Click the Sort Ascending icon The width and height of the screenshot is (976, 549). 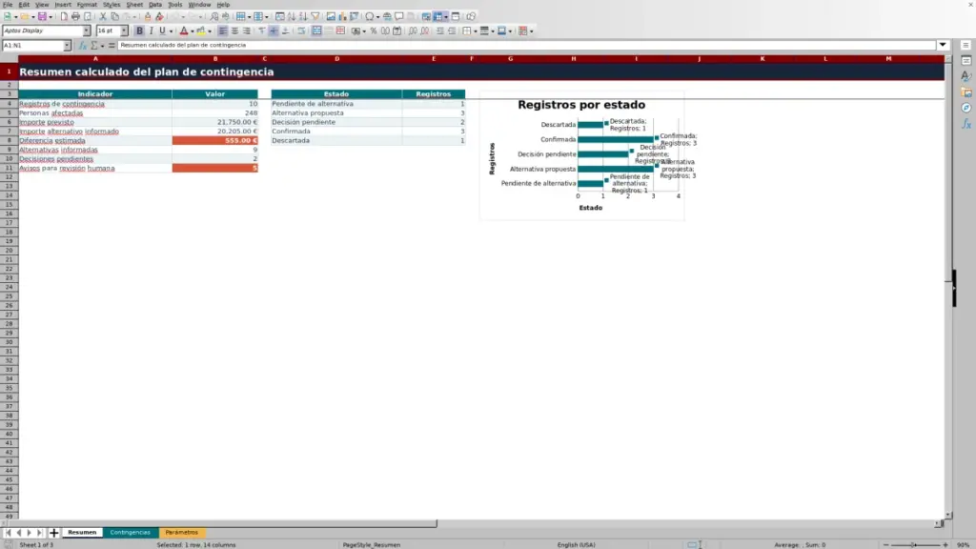pyautogui.click(x=292, y=16)
